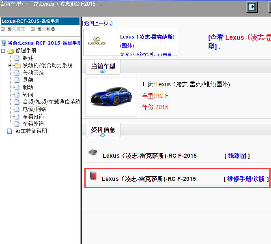
Task: Click the blue Lexus RC F car thumbnail
Action: 111,97
